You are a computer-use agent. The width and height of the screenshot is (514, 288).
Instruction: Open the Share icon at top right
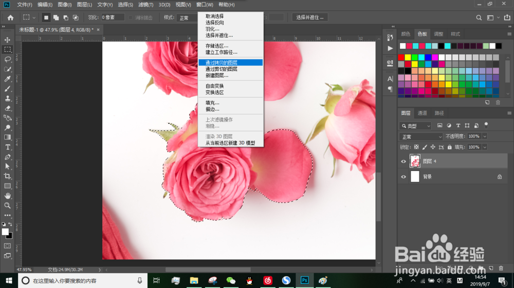tap(507, 17)
